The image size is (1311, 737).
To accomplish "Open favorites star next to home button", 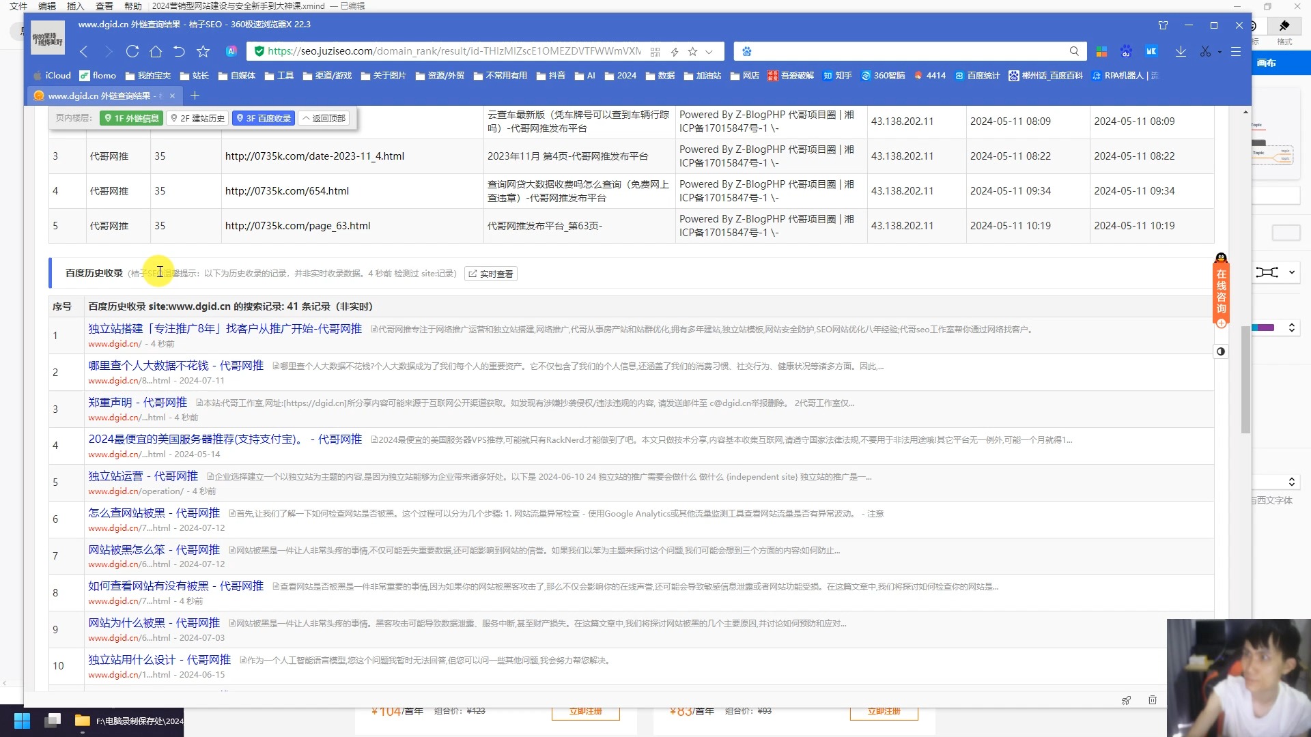I will pyautogui.click(x=203, y=51).
